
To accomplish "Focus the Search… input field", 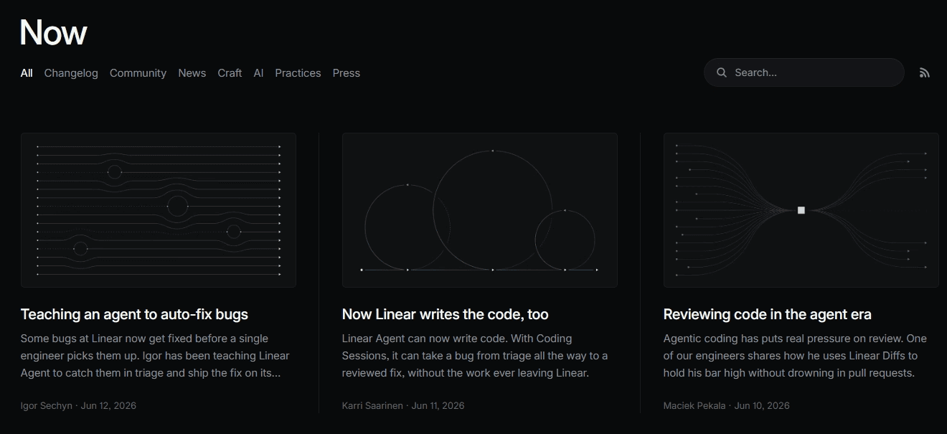I will (804, 72).
